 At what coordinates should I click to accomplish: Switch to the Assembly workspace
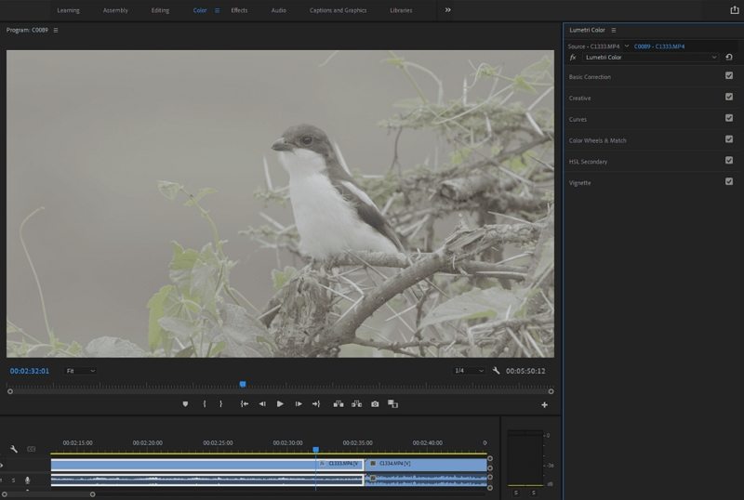(x=115, y=10)
